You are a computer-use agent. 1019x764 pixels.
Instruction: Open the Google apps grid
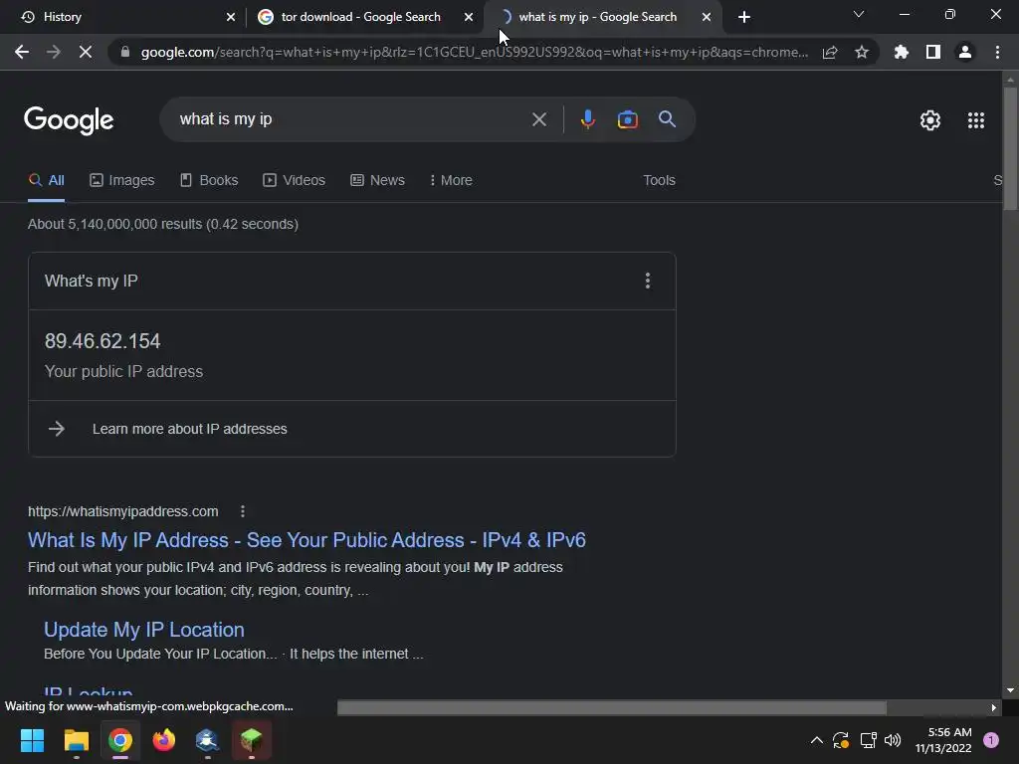[x=976, y=120]
